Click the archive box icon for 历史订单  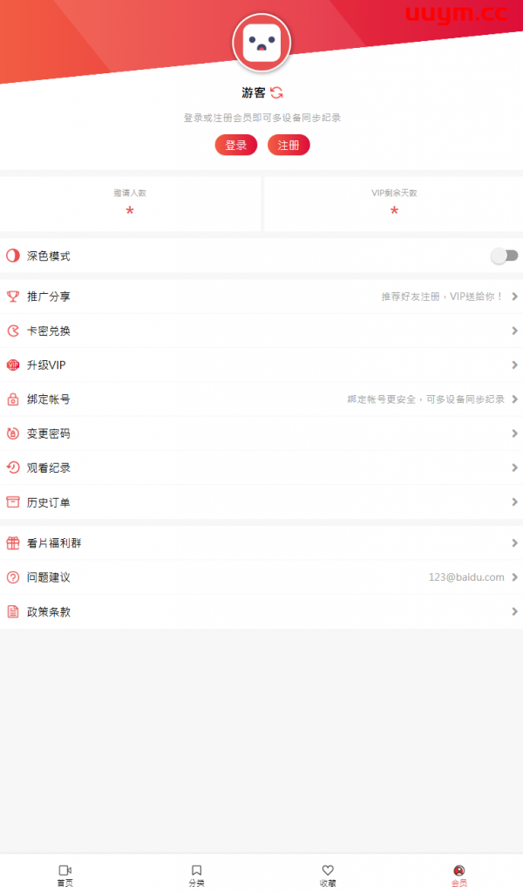[x=13, y=502]
